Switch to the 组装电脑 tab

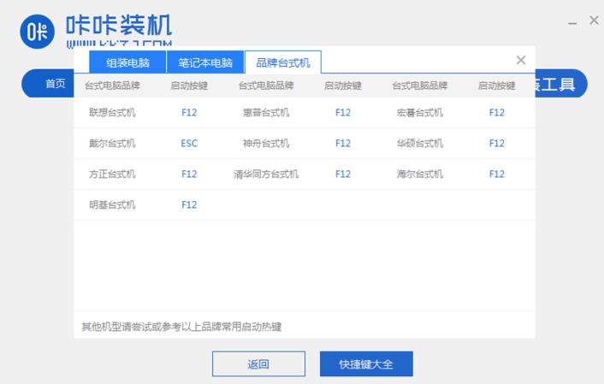[x=127, y=62]
